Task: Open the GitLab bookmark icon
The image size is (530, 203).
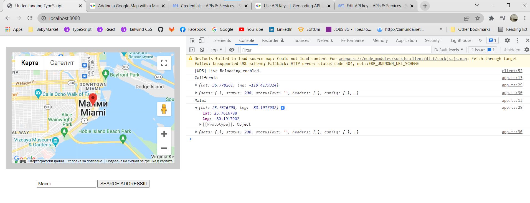Action: click(x=172, y=29)
